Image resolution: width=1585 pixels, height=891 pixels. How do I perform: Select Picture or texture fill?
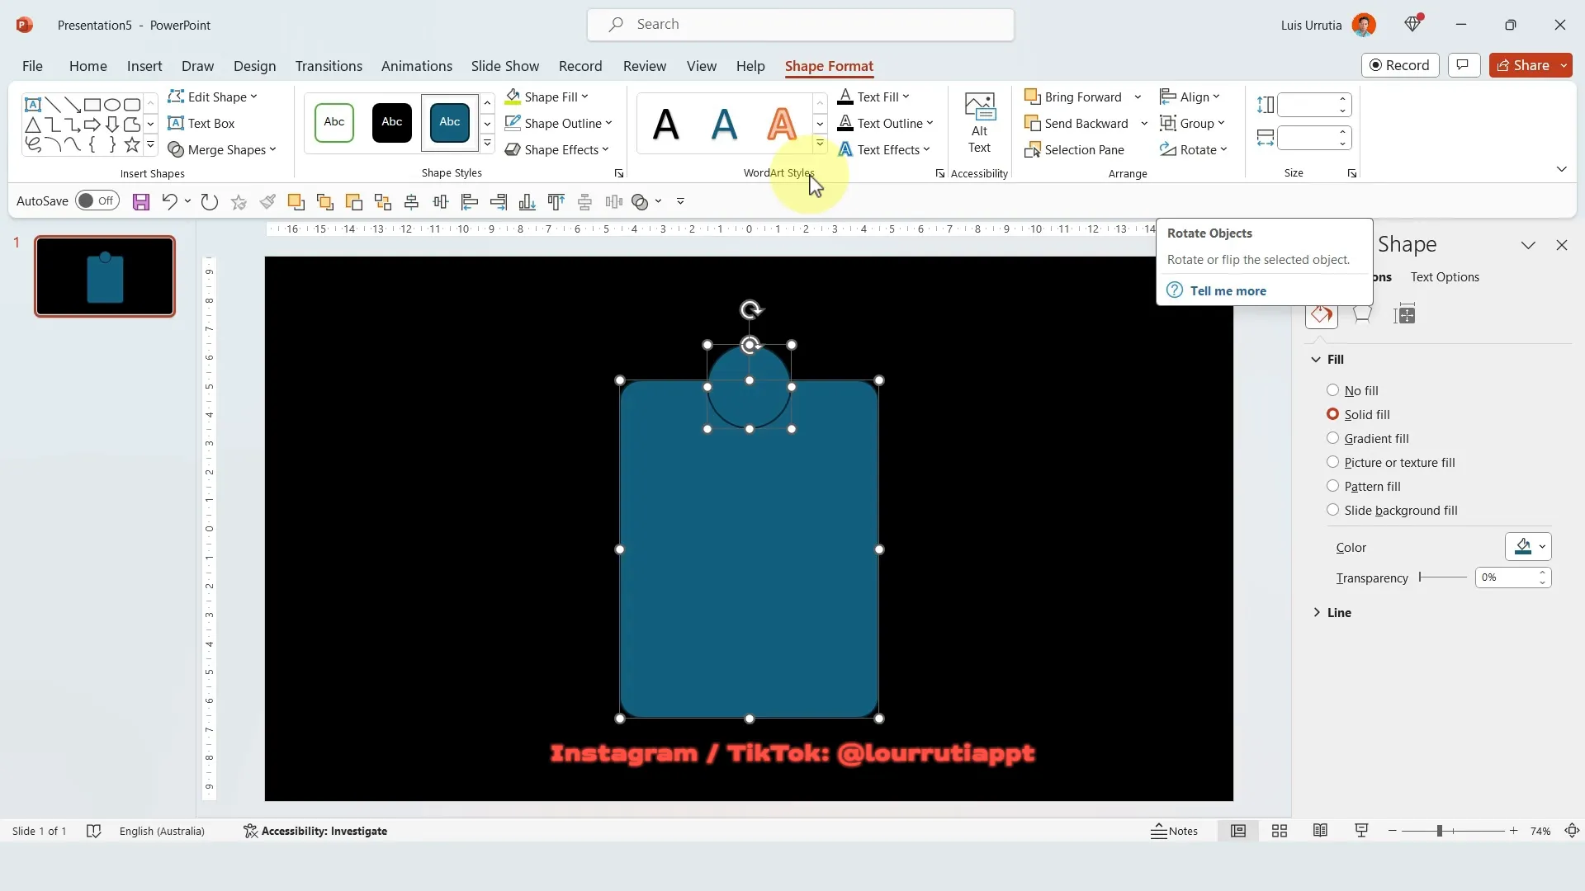click(x=1390, y=462)
